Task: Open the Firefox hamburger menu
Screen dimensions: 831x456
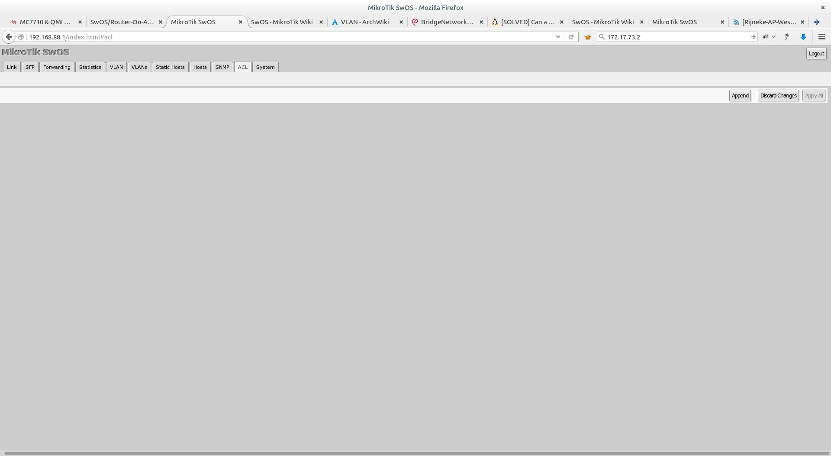Action: pos(821,37)
